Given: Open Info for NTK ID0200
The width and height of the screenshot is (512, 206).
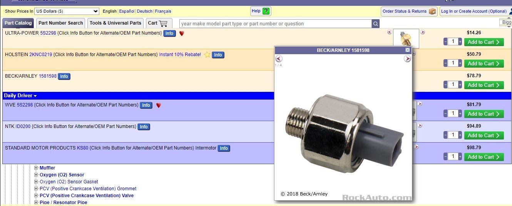Looking at the screenshot, I should point(144,127).
